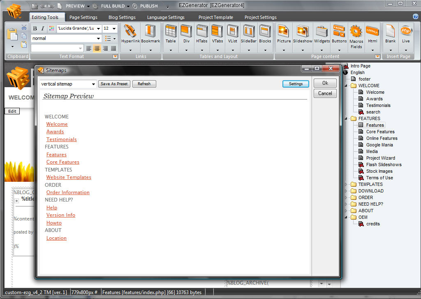Open Project Template tab
The height and width of the screenshot is (299, 421).
coord(215,17)
